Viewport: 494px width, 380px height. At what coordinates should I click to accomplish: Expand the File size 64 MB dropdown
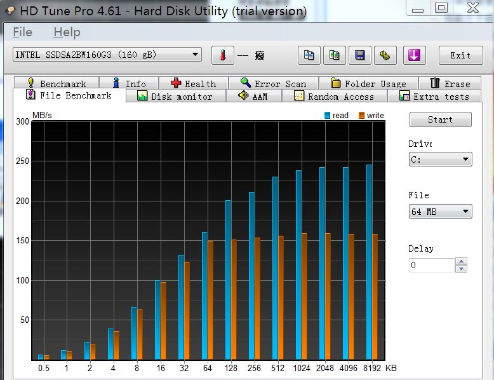click(441, 211)
